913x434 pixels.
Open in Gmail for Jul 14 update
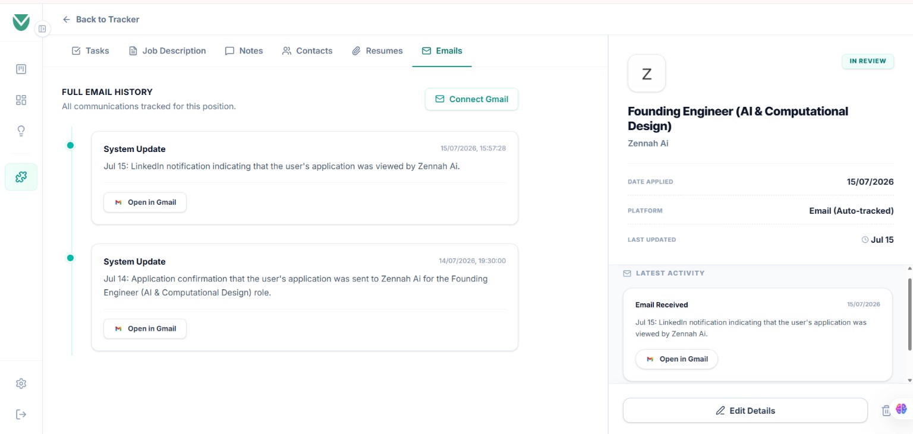145,329
